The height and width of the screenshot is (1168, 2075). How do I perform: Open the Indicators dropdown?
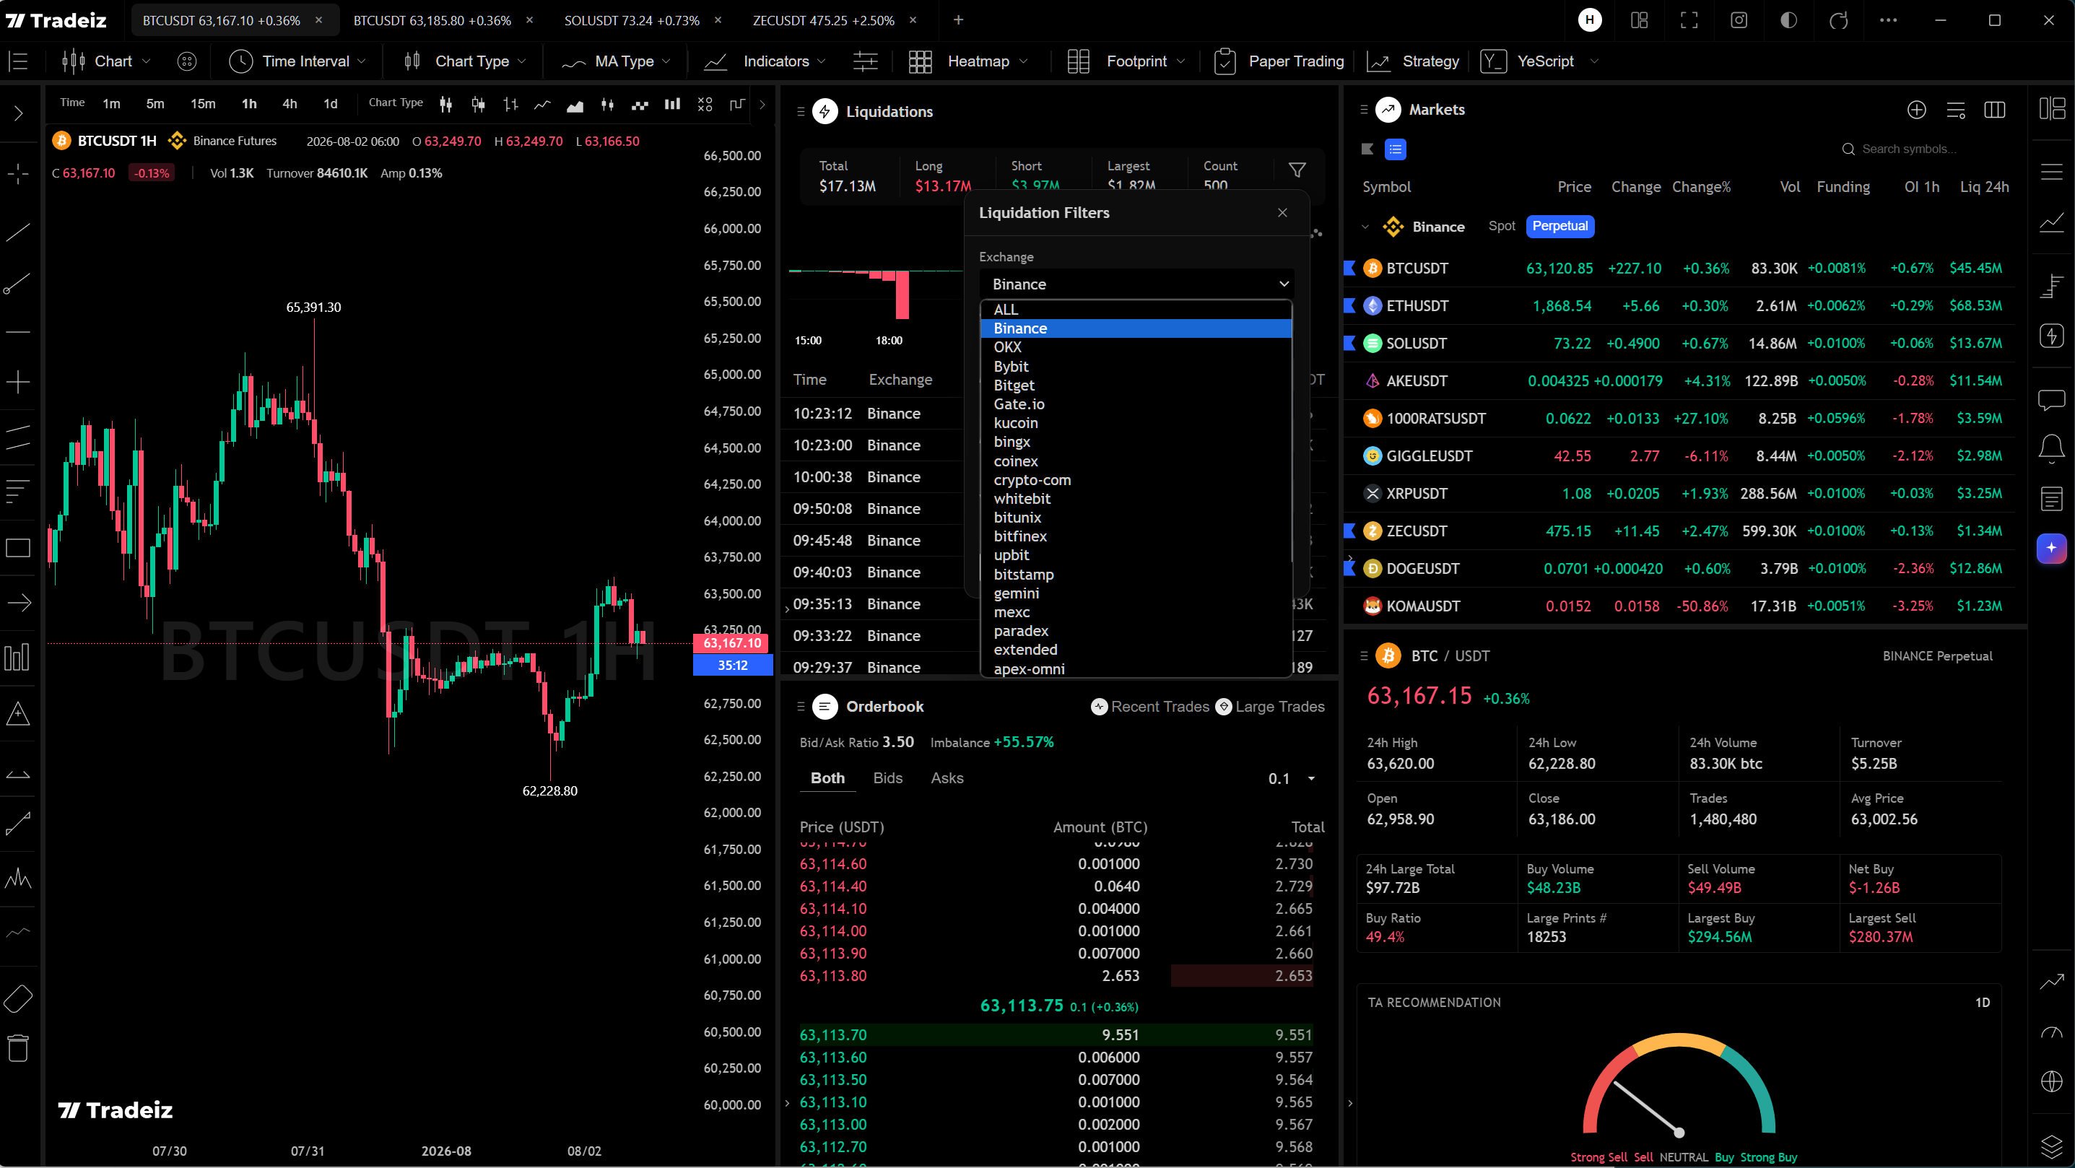(x=765, y=61)
